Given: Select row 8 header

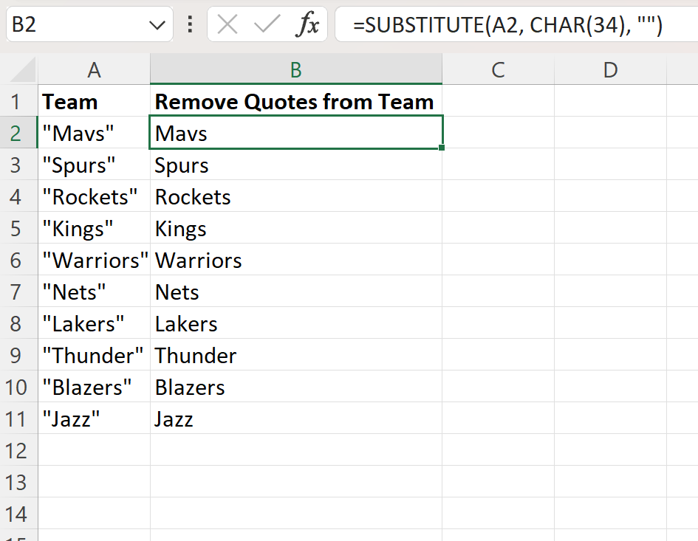Looking at the screenshot, I should coord(18,323).
